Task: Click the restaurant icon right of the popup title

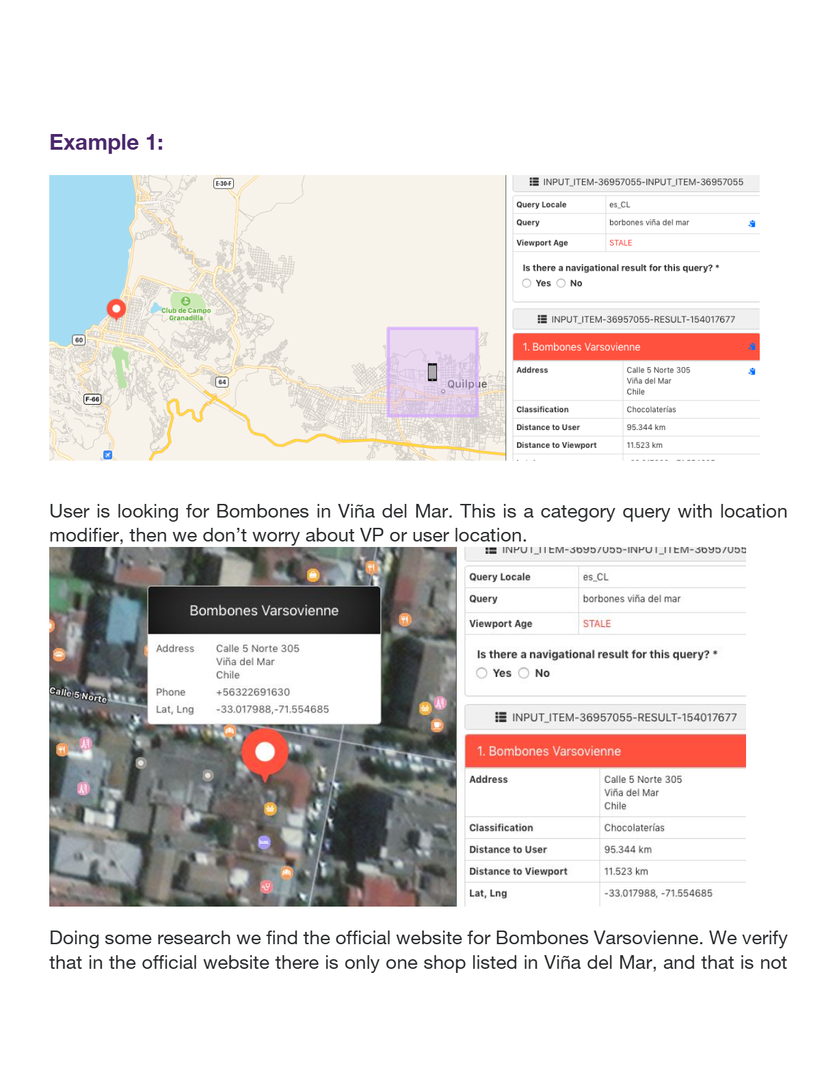Action: click(x=405, y=620)
